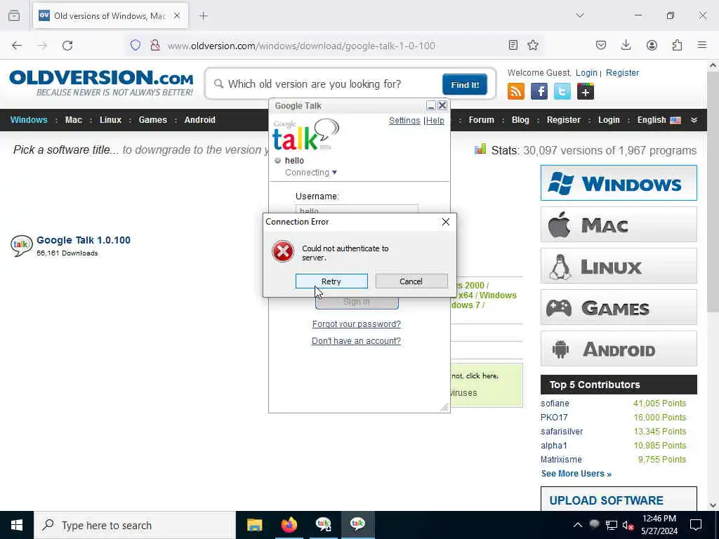Open contributor PKO17's profile
Screen dimensions: 719x539
pos(554,418)
